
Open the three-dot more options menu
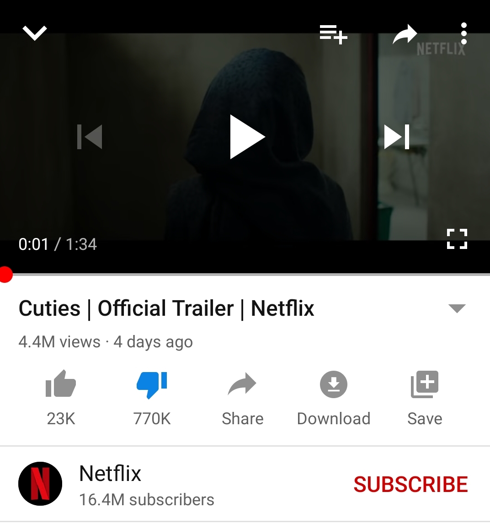pos(463,33)
